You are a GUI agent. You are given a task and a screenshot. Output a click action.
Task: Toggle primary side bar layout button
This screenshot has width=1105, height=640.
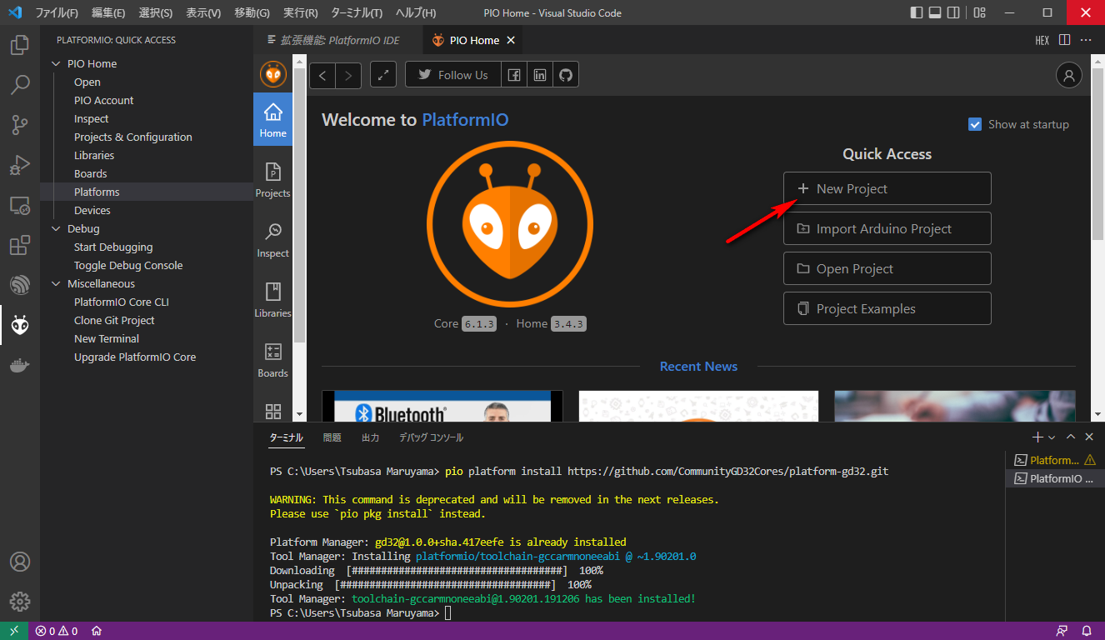[917, 12]
